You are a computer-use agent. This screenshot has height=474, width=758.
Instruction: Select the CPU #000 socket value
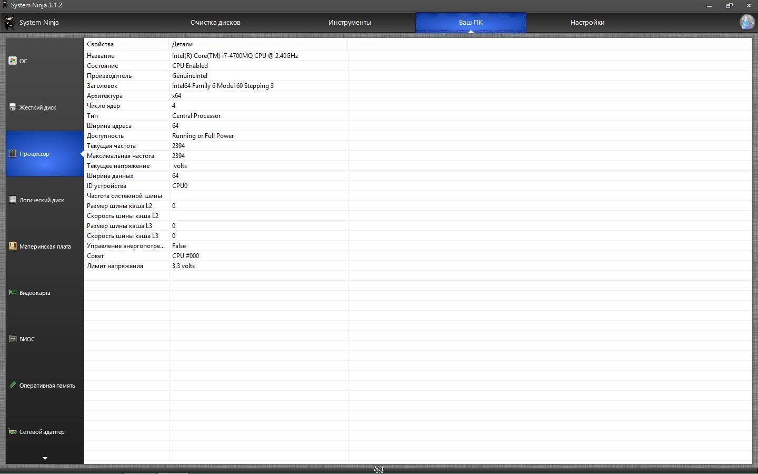tap(185, 256)
